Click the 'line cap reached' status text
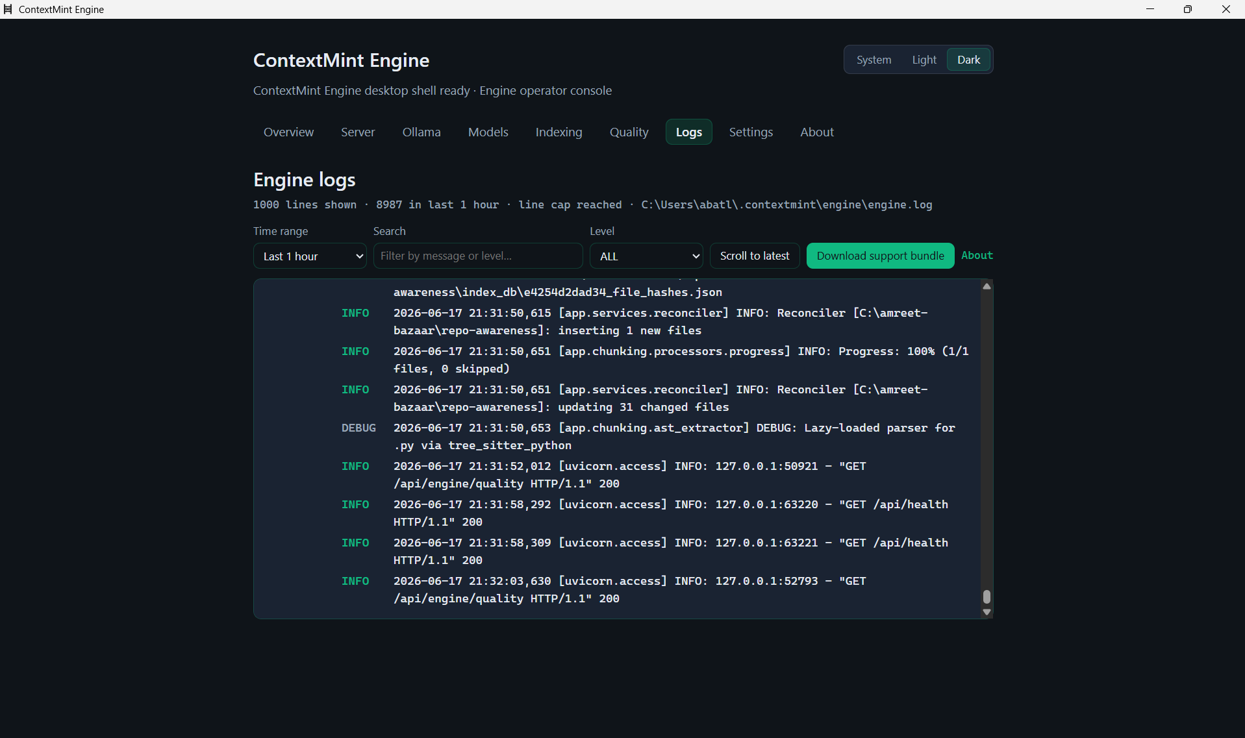The image size is (1245, 738). pyautogui.click(x=570, y=204)
